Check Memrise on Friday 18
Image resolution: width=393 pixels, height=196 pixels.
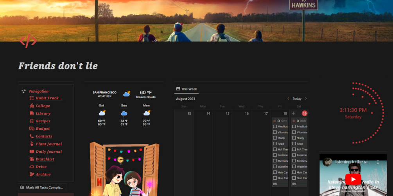pos(275,161)
